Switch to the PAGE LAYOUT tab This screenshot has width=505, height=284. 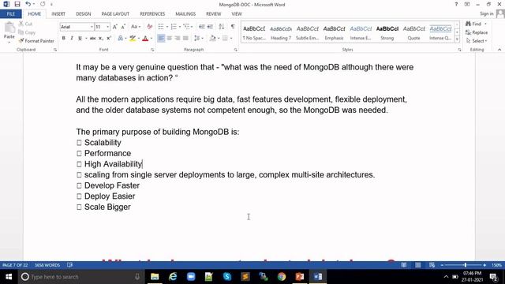(115, 14)
